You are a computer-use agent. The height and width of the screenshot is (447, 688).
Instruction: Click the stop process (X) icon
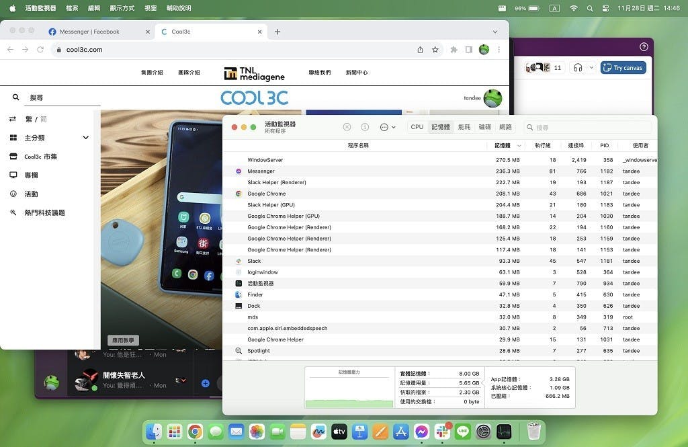[347, 127]
